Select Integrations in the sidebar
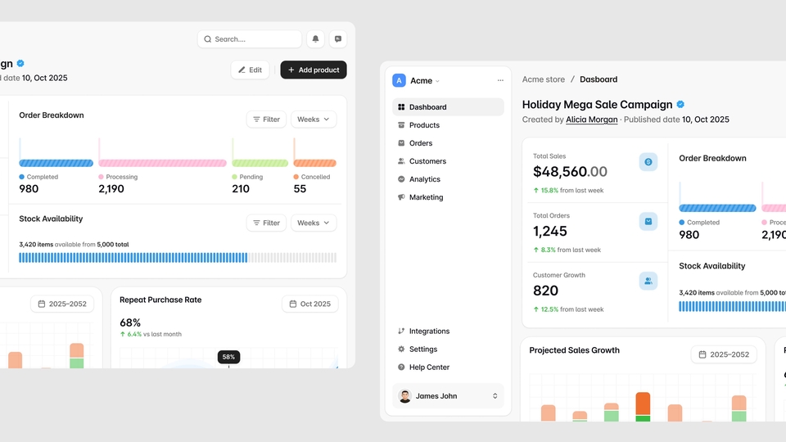The image size is (786, 442). pos(429,331)
